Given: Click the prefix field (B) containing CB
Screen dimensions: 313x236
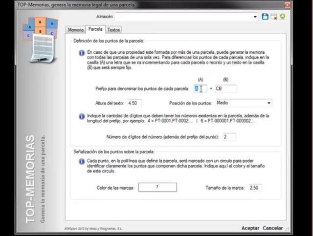Looking at the screenshot, I should tap(226, 88).
